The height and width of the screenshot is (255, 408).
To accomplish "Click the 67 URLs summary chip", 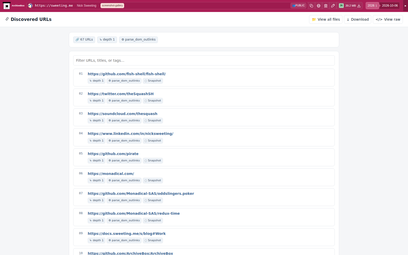I will tap(84, 40).
